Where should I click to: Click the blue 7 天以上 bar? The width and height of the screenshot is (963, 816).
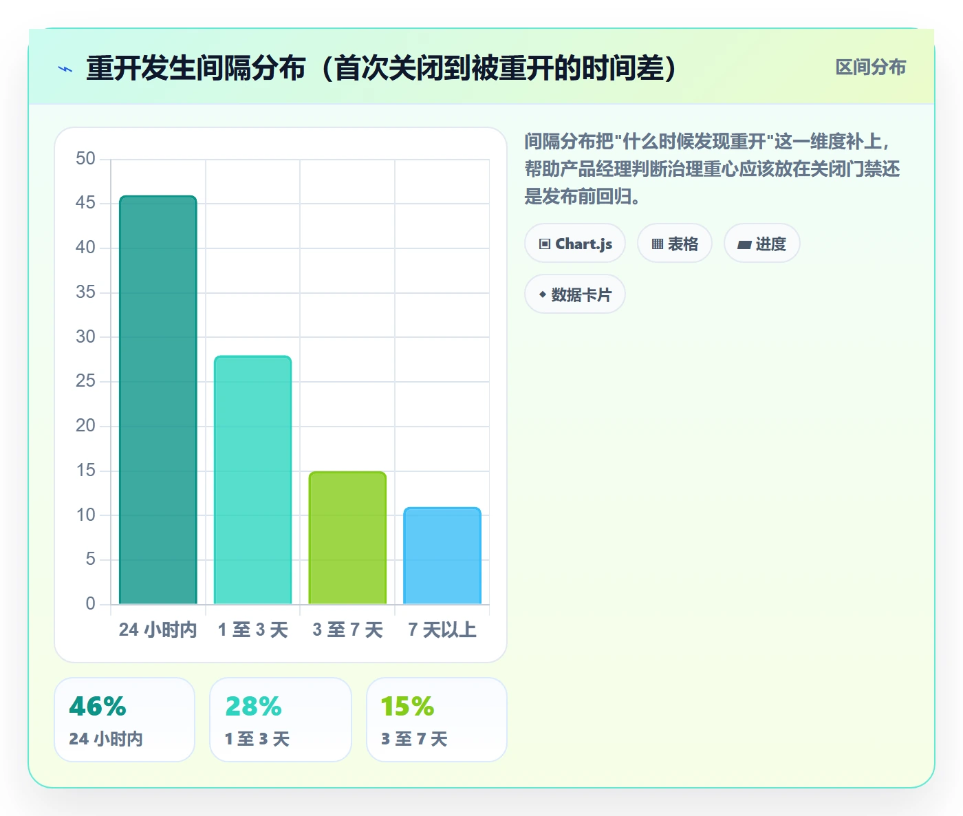tap(442, 556)
